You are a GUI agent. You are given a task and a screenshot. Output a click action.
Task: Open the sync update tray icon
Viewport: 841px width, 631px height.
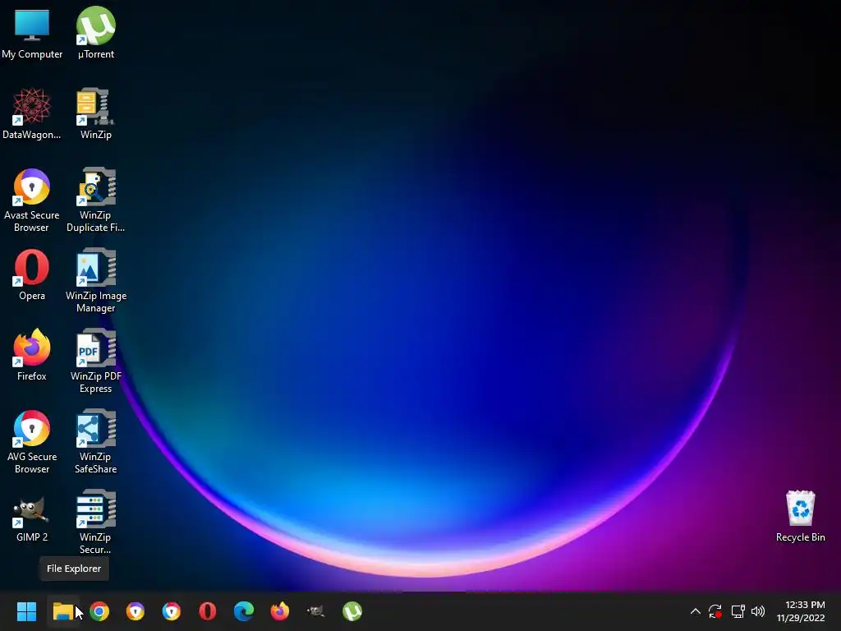715,611
